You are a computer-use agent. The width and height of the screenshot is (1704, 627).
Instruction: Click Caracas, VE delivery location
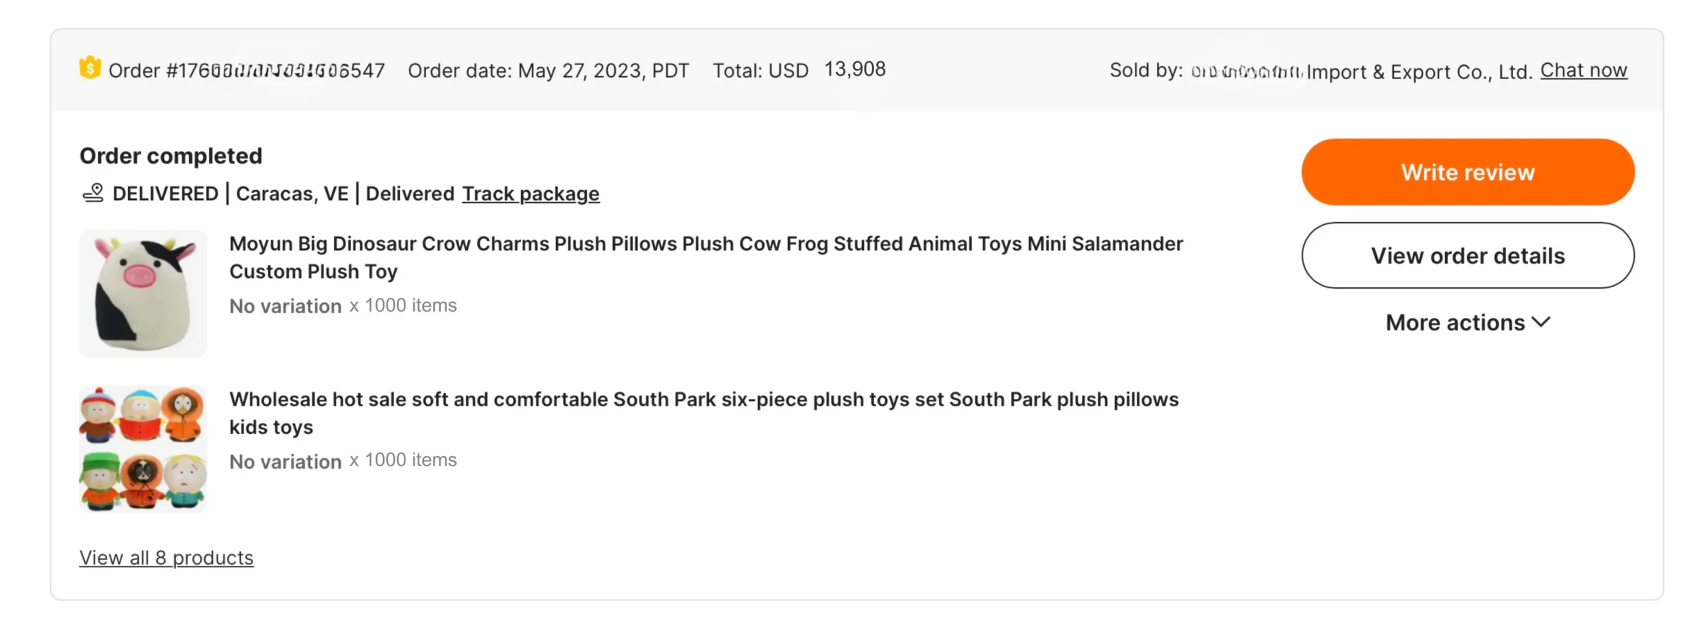click(x=292, y=193)
